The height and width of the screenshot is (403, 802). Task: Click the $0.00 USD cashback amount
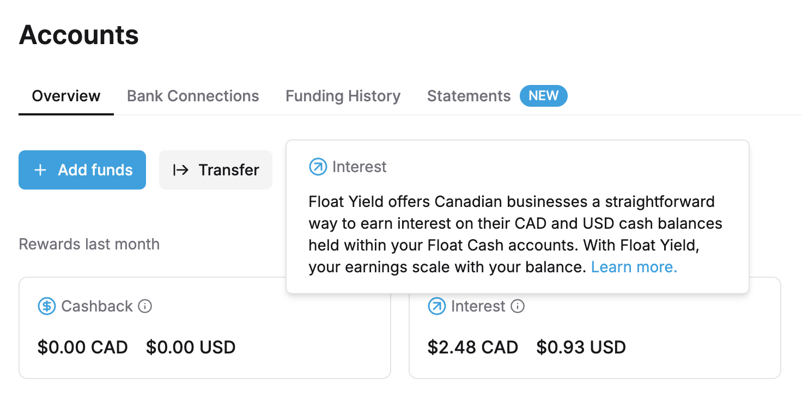pos(191,347)
